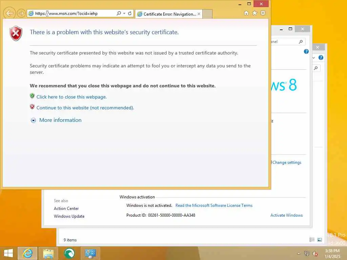Open File Explorer from the taskbar
347x260 pixels.
click(48, 253)
